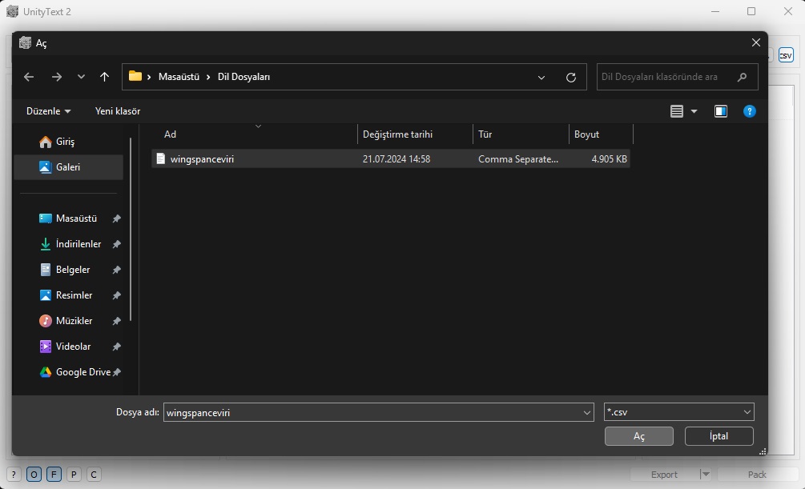
Task: Select Dil Dosyaları in the breadcrumb path
Action: (x=244, y=77)
